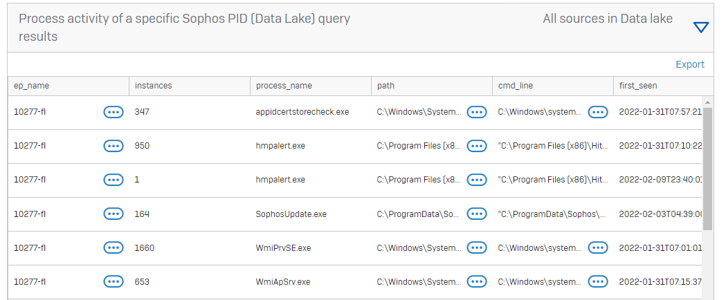The image size is (726, 300).
Task: Expand path ellipsis for hmpalert.exe with 950 instances
Action: (x=477, y=146)
